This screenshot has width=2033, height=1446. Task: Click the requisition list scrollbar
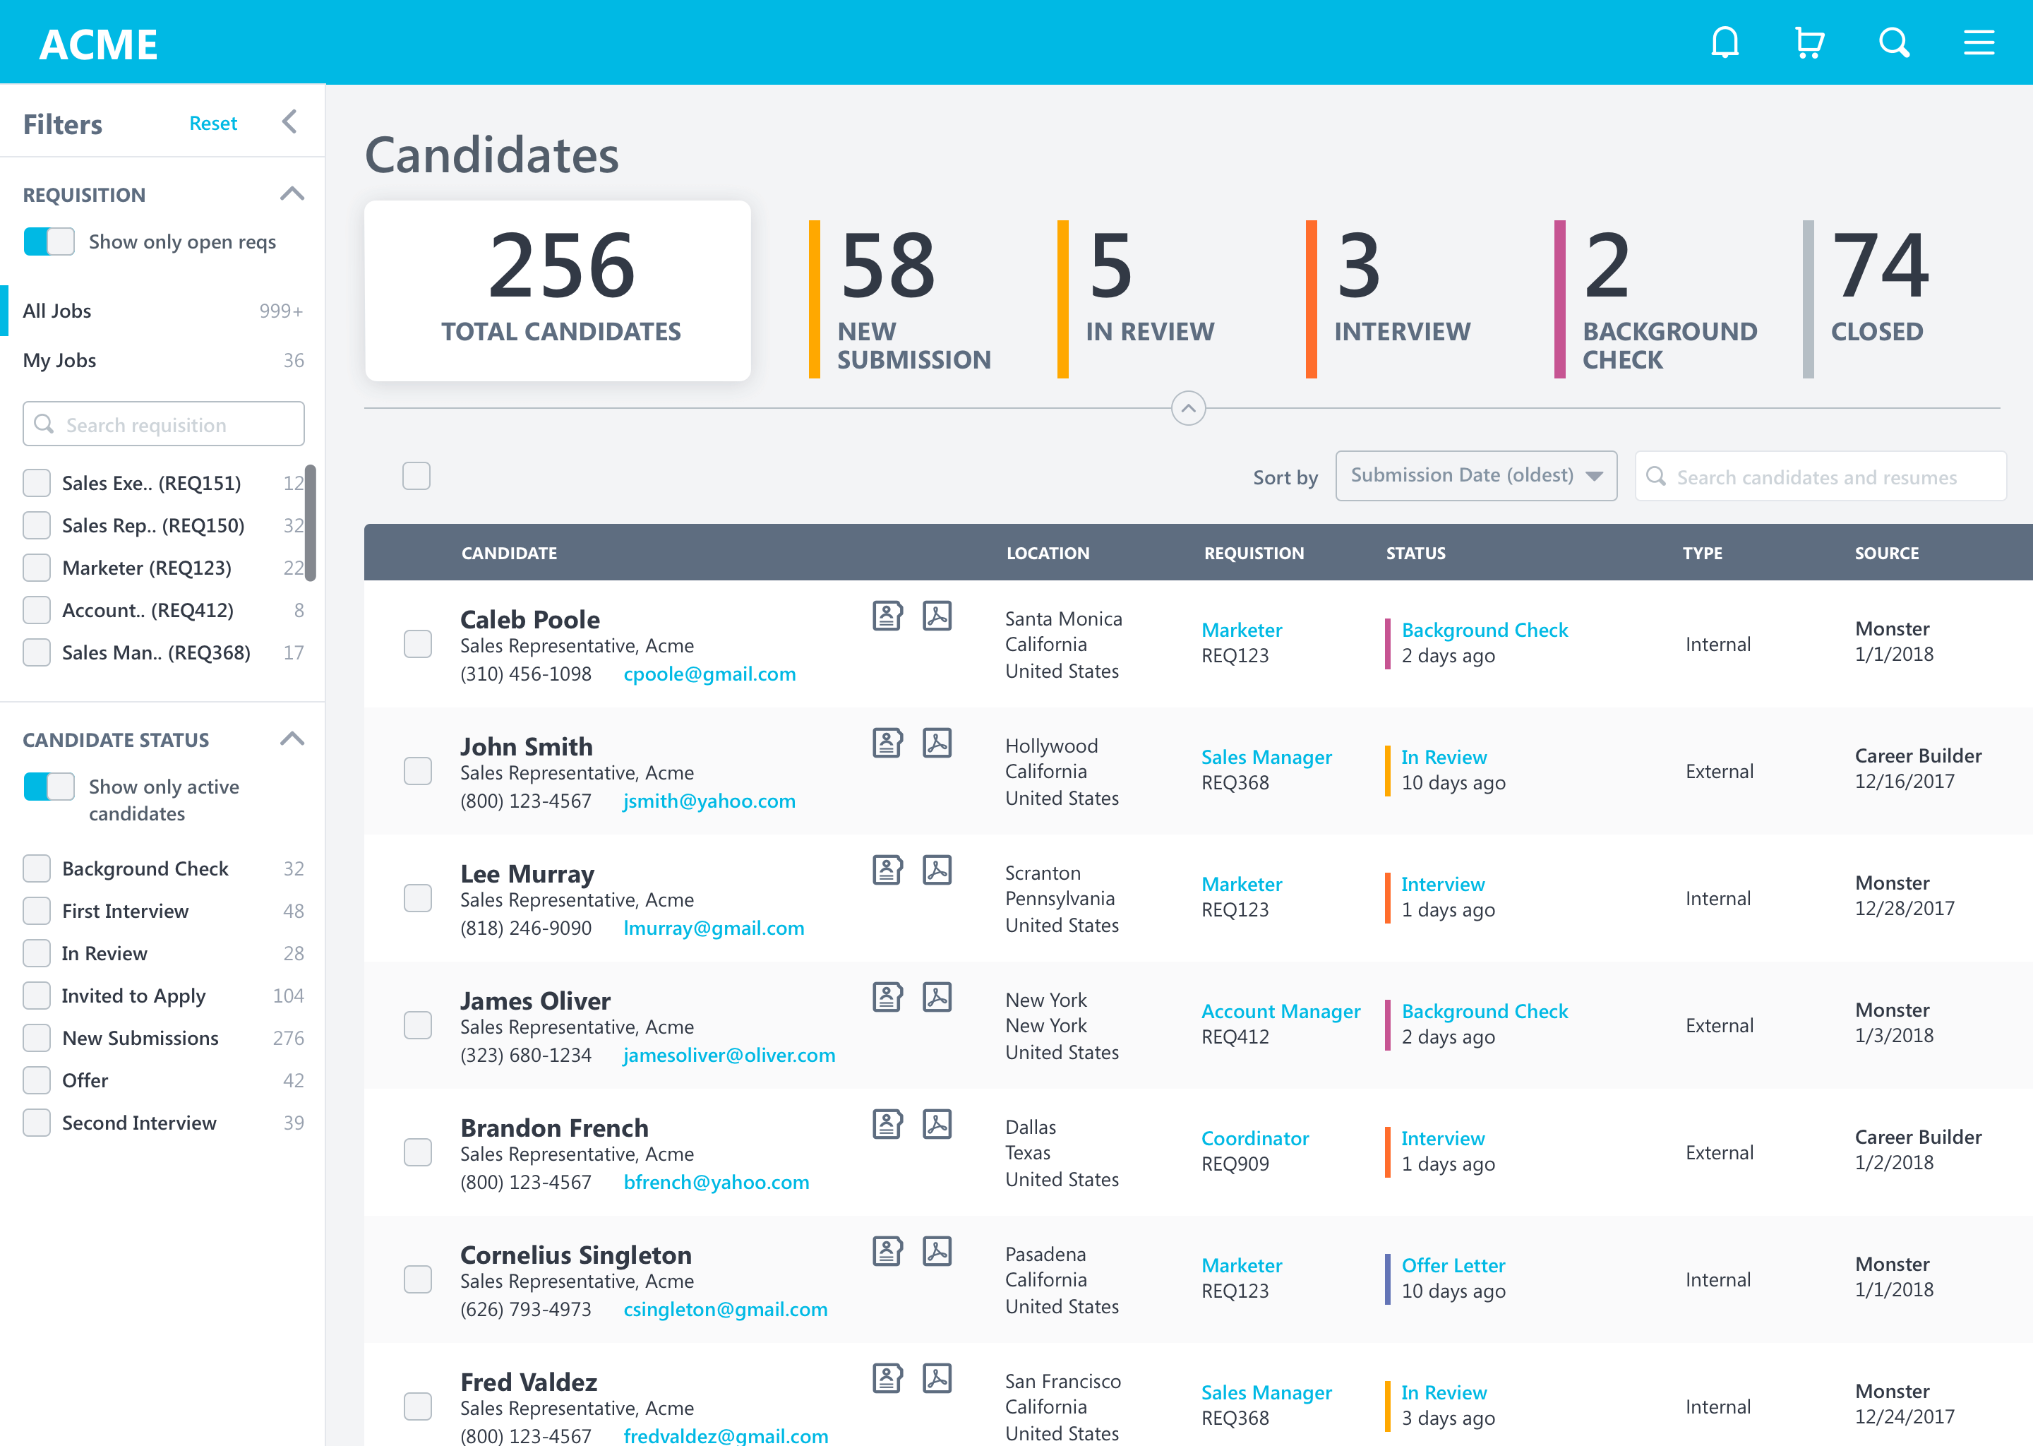point(310,522)
